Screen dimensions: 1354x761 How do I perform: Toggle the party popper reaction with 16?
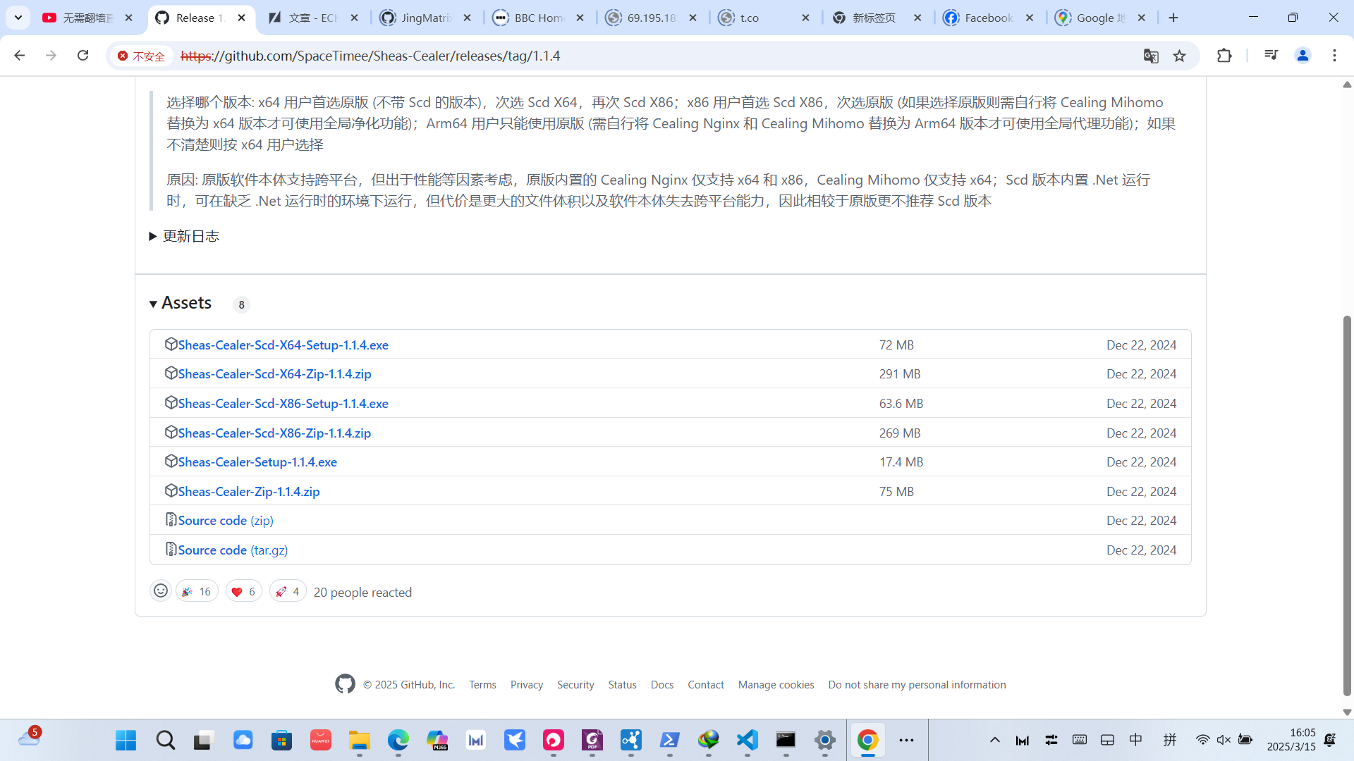pyautogui.click(x=197, y=591)
